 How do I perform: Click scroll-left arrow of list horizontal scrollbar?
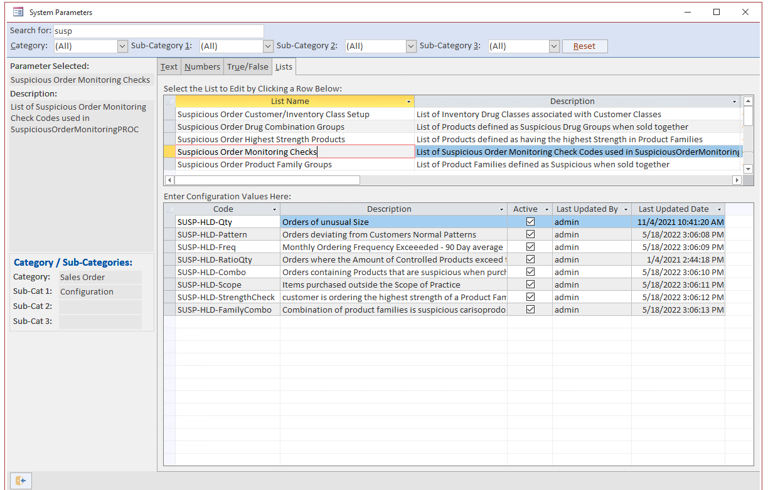pyautogui.click(x=169, y=180)
